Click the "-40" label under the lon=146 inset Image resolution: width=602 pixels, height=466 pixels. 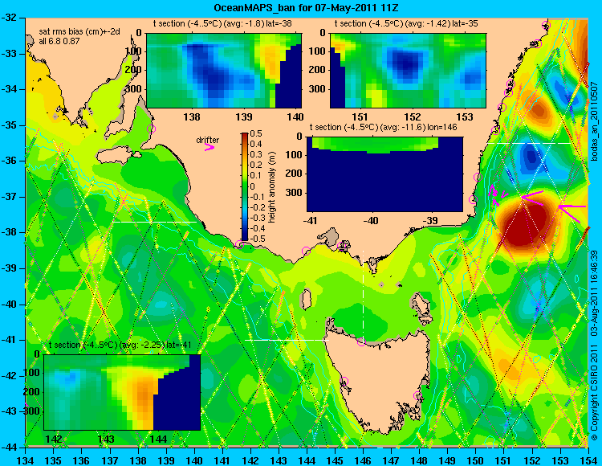pyautogui.click(x=371, y=221)
